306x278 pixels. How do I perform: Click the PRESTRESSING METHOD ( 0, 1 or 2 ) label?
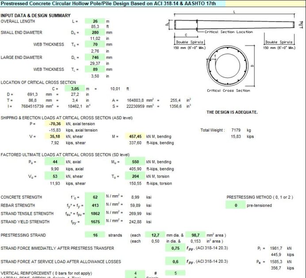pos(260,197)
